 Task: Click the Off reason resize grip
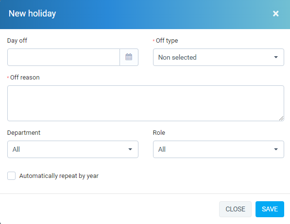pyautogui.click(x=281, y=118)
